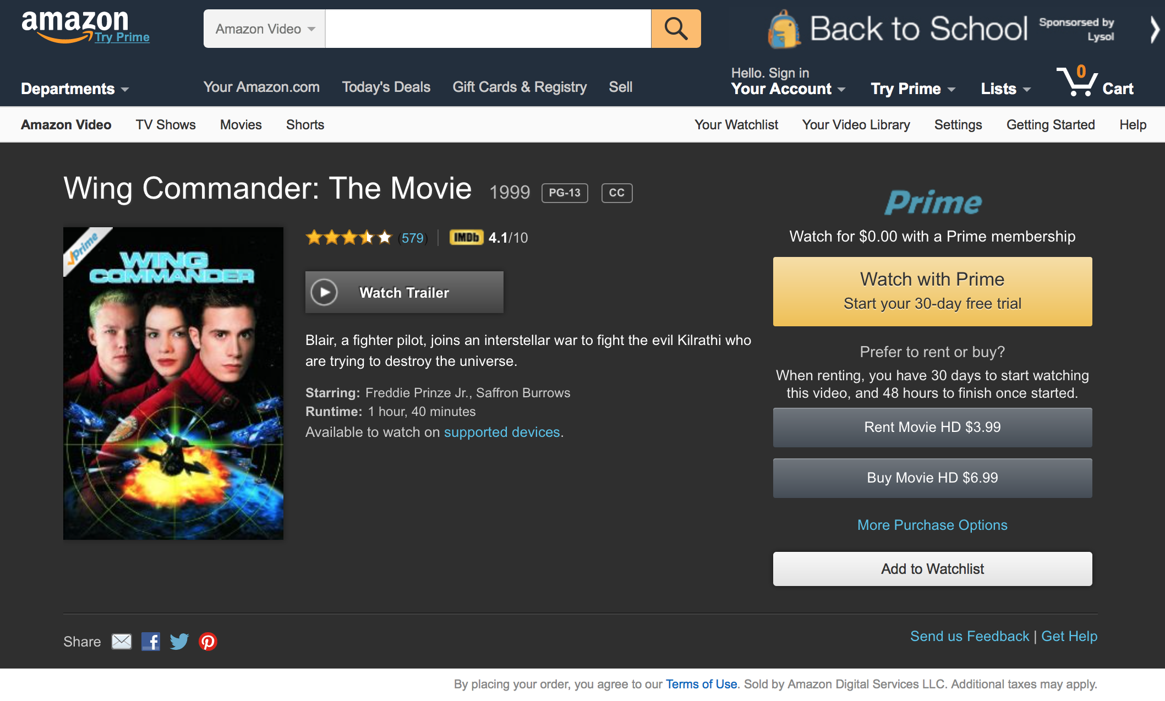This screenshot has height=701, width=1165.
Task: Click Rent Movie HD $3.99 button
Action: 932,427
